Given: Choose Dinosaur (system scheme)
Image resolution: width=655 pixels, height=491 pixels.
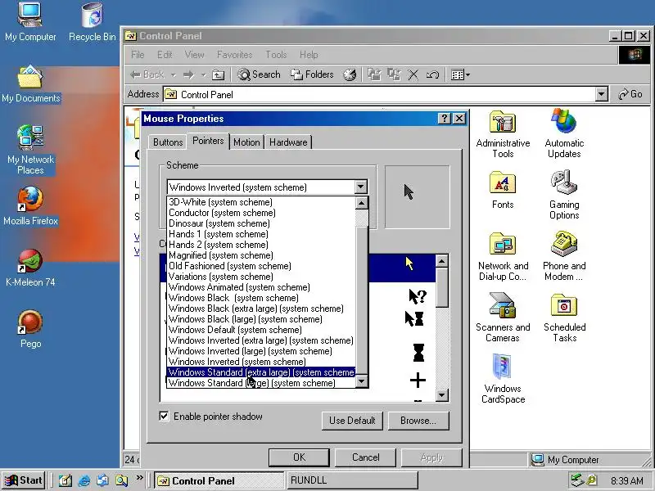Looking at the screenshot, I should point(261,223).
